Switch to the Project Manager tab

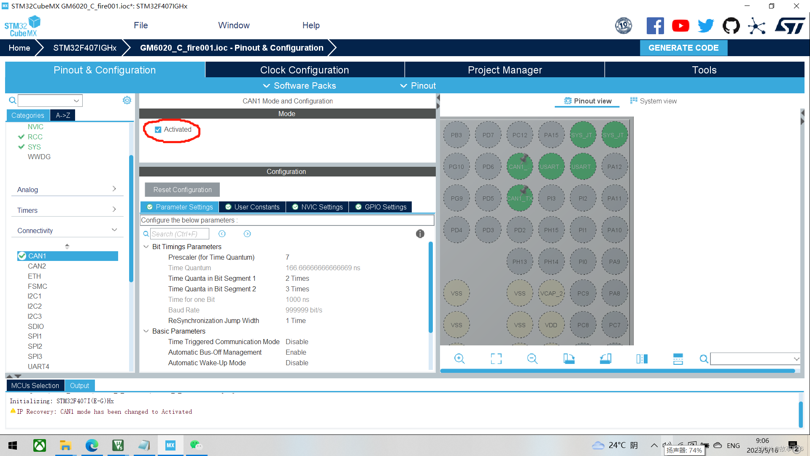tap(505, 70)
